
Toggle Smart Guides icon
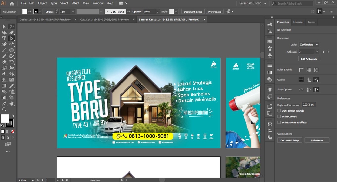pos(316,80)
